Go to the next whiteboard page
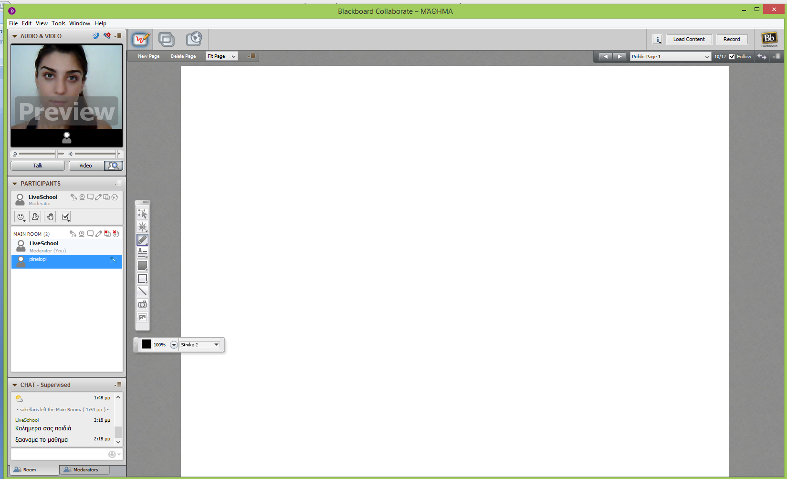Screen dimensions: 787x479 619,56
